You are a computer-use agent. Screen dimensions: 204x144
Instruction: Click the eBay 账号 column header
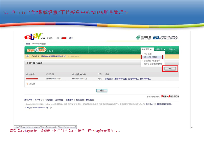pyautogui.click(x=30, y=75)
